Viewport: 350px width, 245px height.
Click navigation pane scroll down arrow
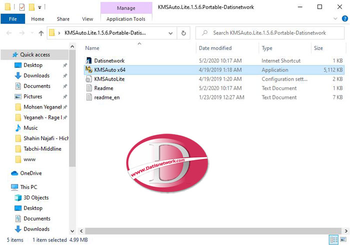click(72, 231)
